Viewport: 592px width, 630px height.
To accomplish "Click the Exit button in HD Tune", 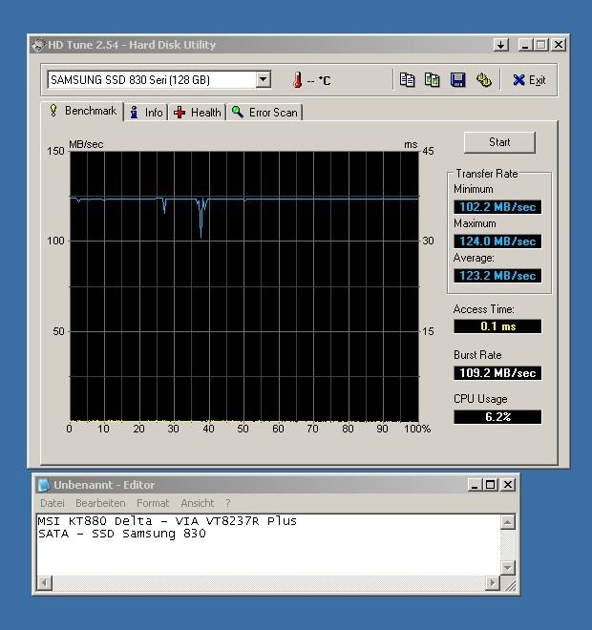I will click(529, 80).
